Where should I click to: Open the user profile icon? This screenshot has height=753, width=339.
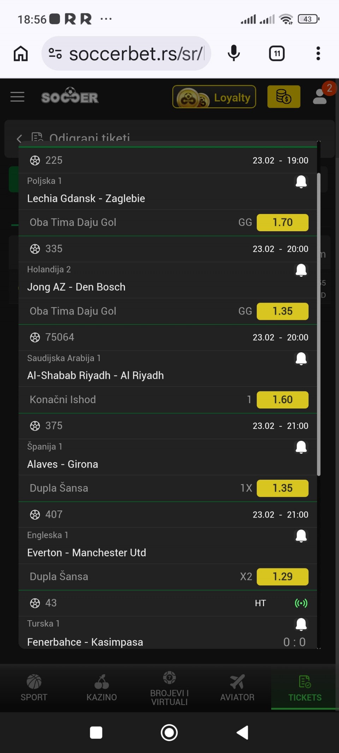point(320,97)
